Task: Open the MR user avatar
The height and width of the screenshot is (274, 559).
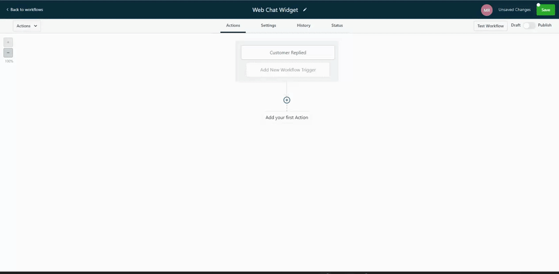Action: point(487,10)
